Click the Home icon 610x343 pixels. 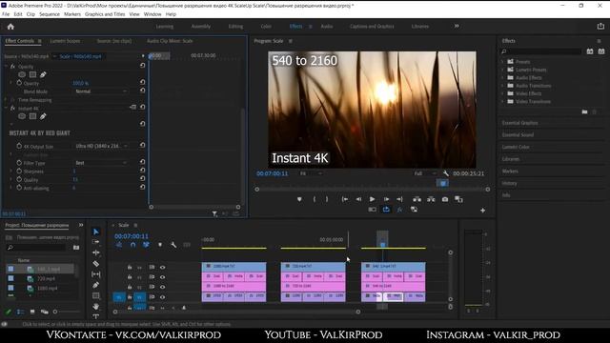[x=10, y=27]
